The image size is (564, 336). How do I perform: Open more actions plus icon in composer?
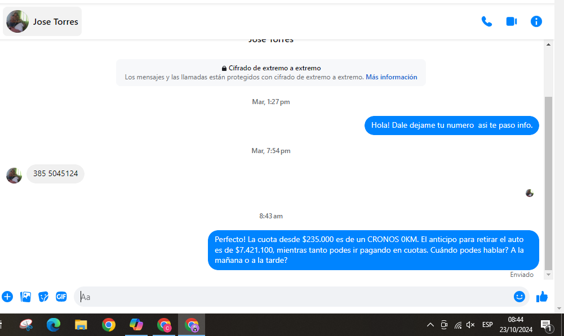(7, 297)
